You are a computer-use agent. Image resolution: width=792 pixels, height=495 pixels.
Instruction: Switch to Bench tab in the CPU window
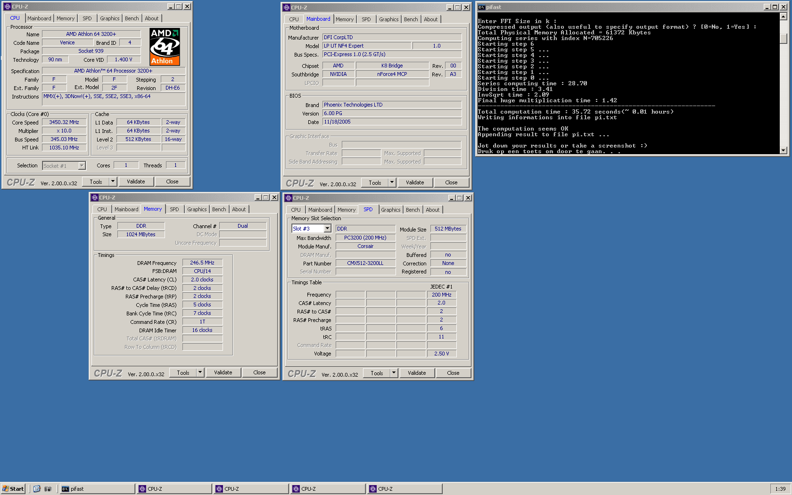tap(132, 18)
